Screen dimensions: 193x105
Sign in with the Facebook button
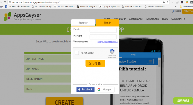(85, 89)
